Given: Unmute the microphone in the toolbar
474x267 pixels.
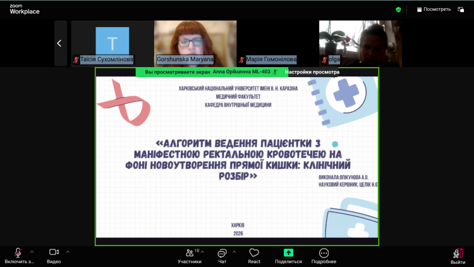Looking at the screenshot, I should click(x=18, y=252).
